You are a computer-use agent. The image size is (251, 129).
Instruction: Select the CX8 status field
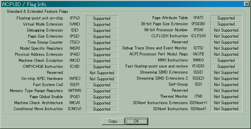pyautogui.click(x=102, y=67)
